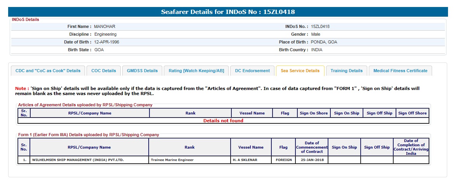The width and height of the screenshot is (455, 187).
Task: Click the INDoS No. value 15ZL0418
Action: [320, 27]
